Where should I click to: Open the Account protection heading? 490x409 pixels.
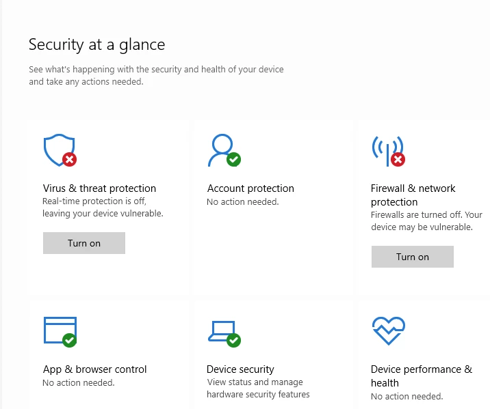tap(250, 188)
